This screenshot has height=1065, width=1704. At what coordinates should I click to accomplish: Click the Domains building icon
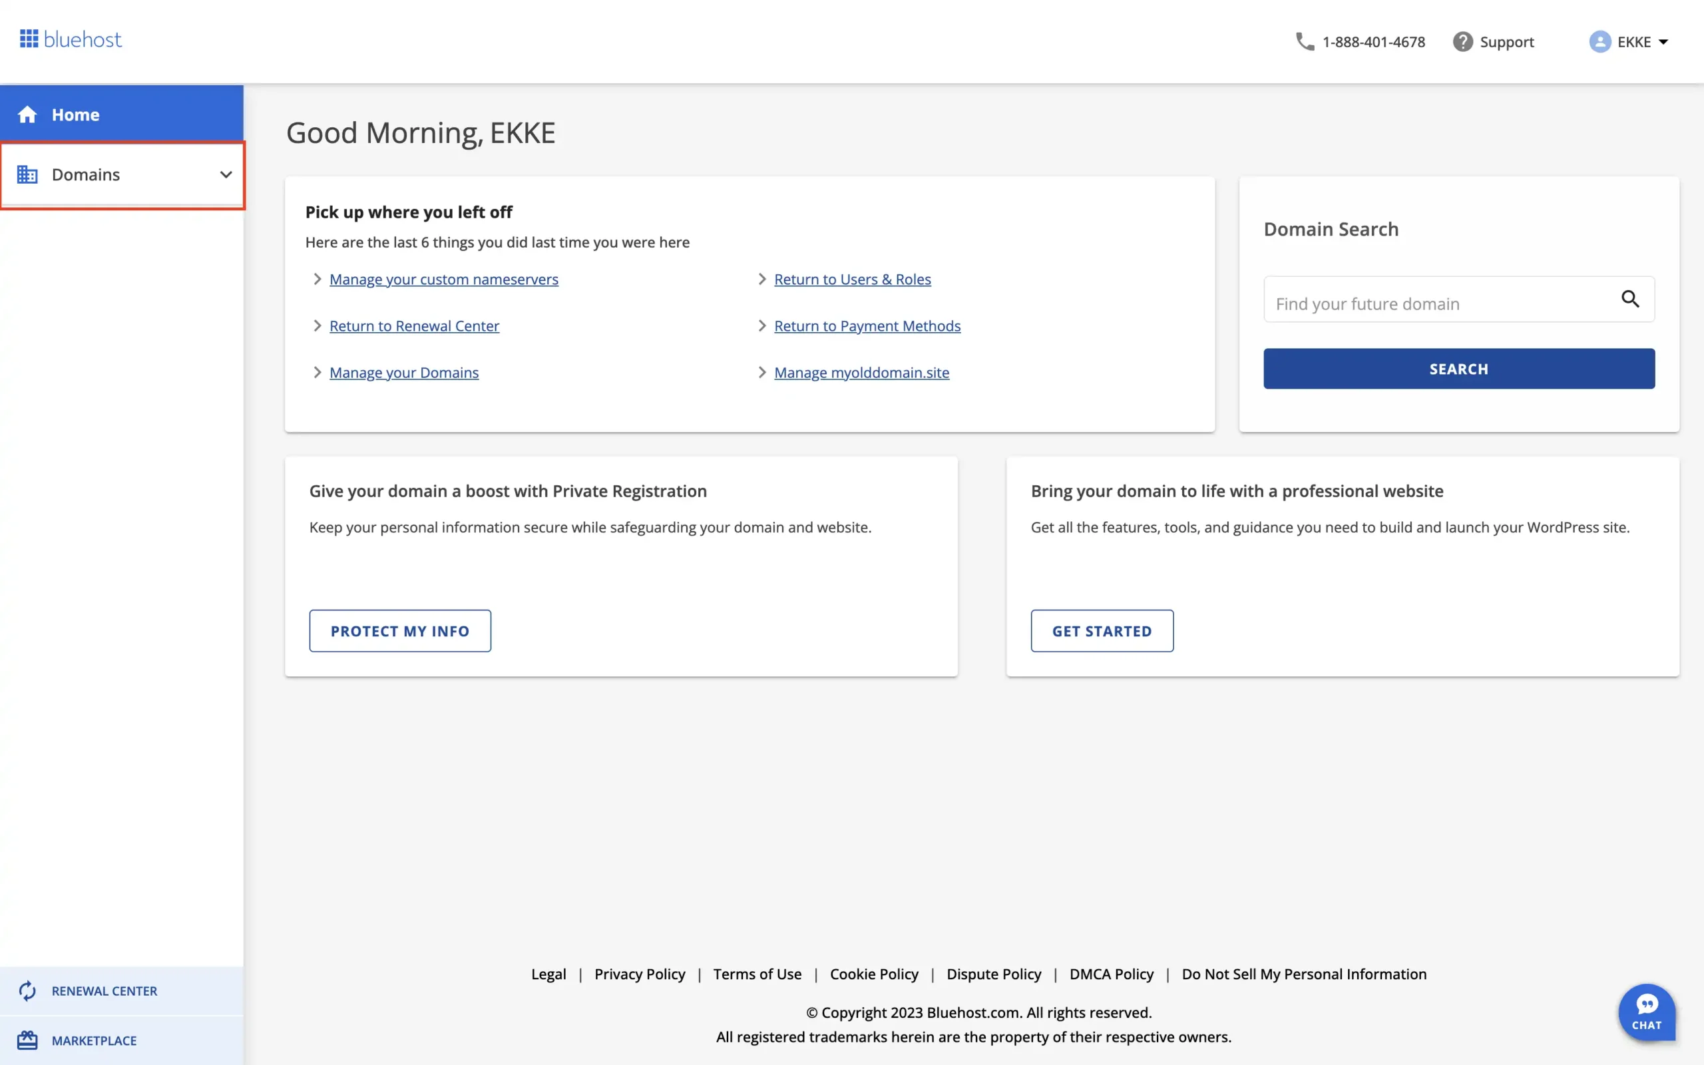point(27,174)
